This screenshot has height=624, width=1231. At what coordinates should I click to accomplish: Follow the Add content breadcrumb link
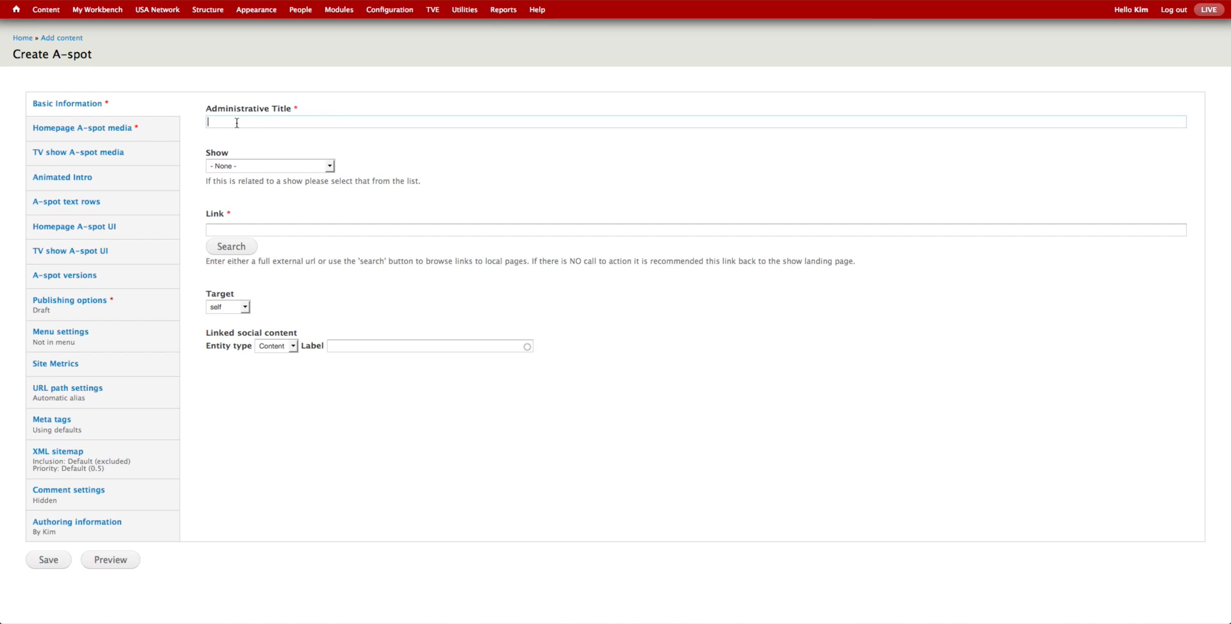point(61,38)
